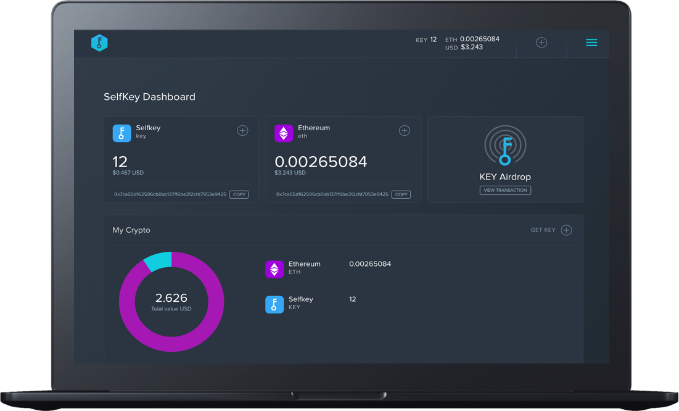Click the KEY Airdrop key icon
Viewport: 679px width, 411px height.
(505, 146)
